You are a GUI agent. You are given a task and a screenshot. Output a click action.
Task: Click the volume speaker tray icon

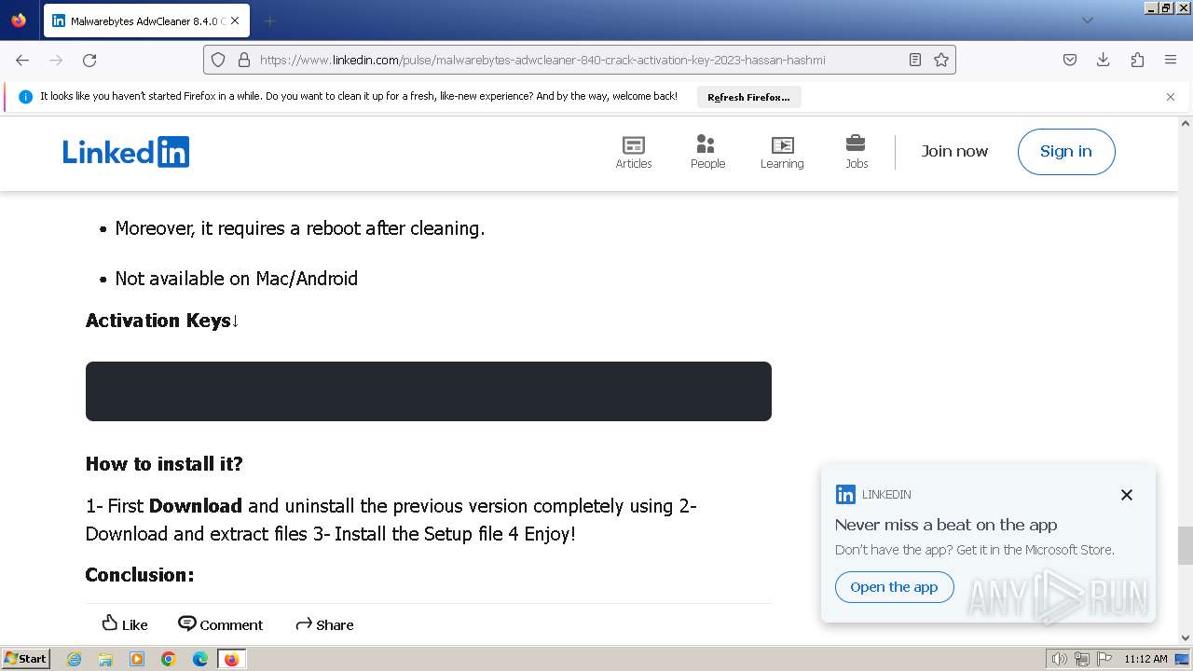pyautogui.click(x=1059, y=659)
